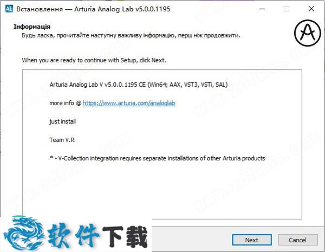The height and width of the screenshot is (252, 325).
Task: Abort installation with the Cancel button
Action: pyautogui.click(x=298, y=240)
